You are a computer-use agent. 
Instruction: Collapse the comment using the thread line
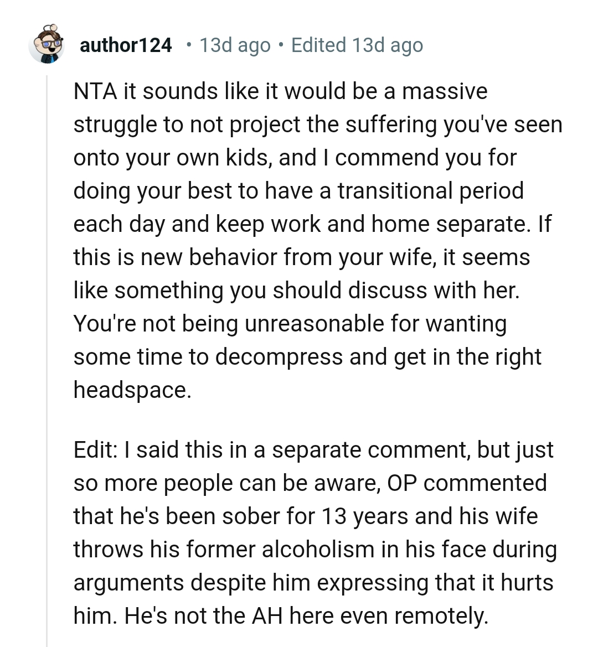point(47,360)
